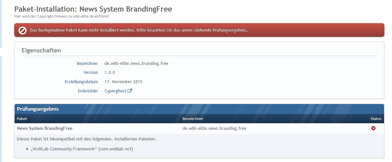Click the red prohibition icon in error banner
Screen dimensions: 392x162
click(x=23, y=30)
